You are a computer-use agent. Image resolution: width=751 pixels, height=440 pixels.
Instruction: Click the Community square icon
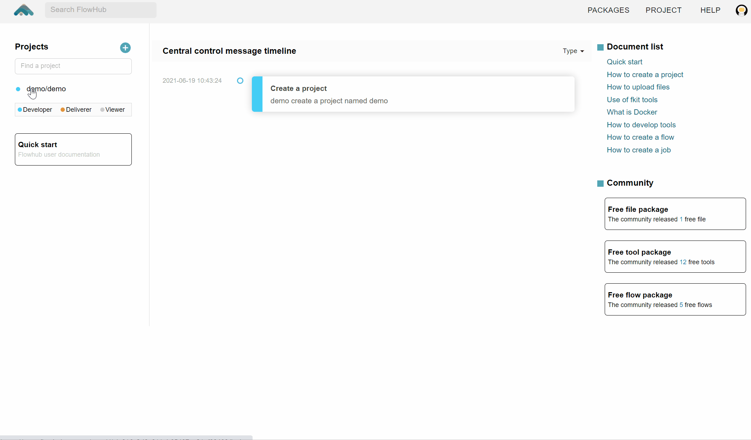[600, 184]
